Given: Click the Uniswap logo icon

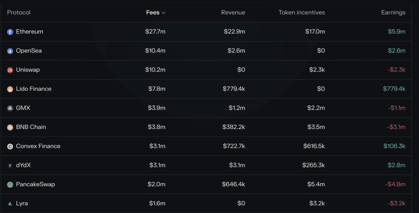Looking at the screenshot, I should (10, 70).
